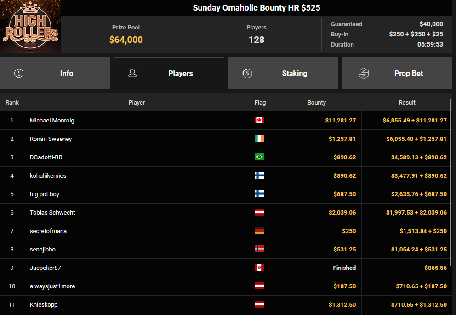The width and height of the screenshot is (456, 315).
Task: Open the Info tab
Action: [55, 73]
